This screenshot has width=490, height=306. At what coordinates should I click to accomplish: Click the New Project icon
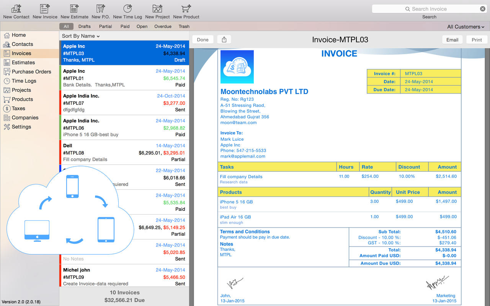157,8
